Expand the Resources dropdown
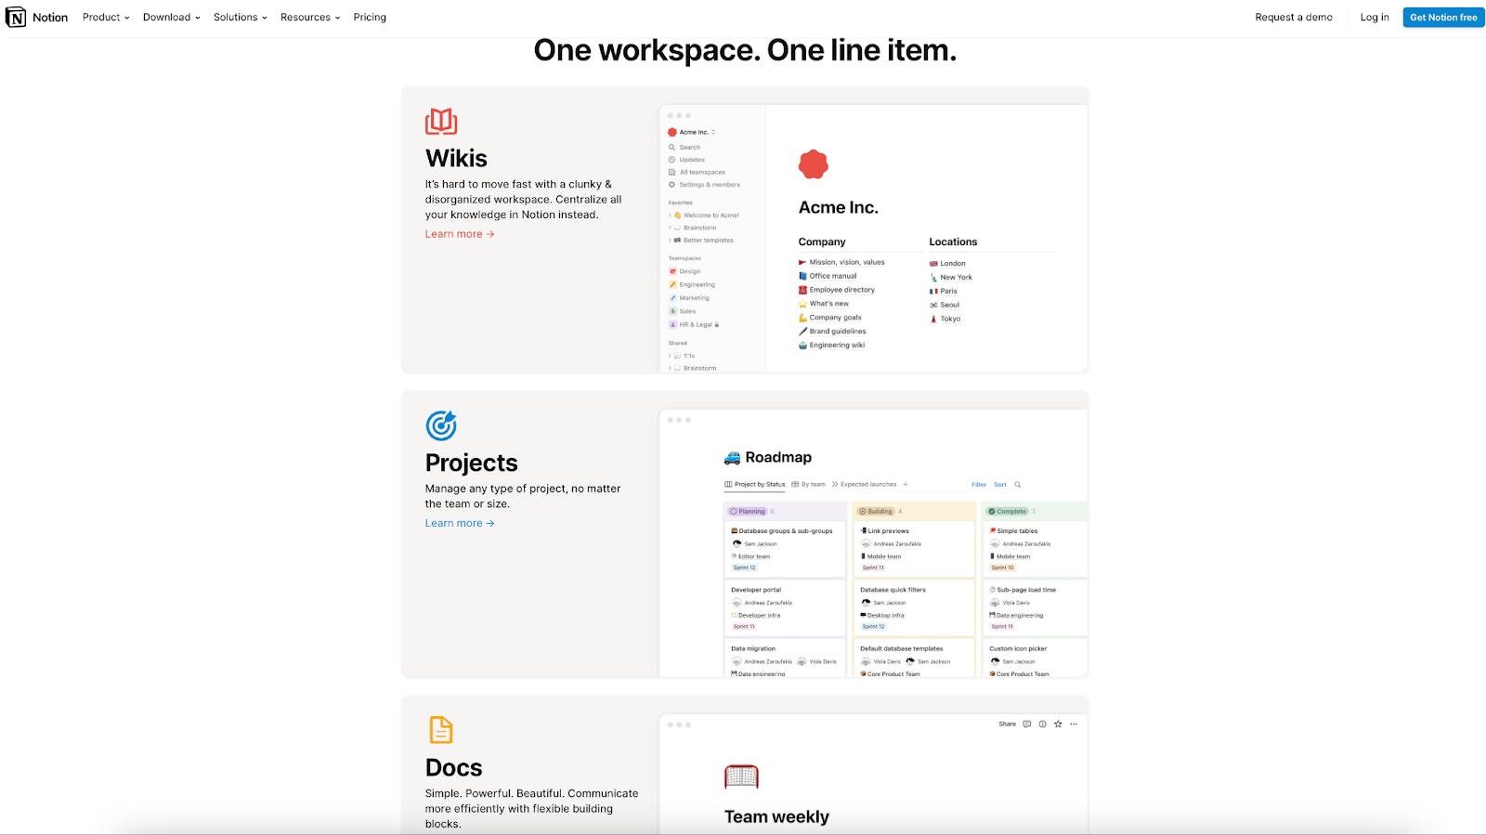 pyautogui.click(x=310, y=18)
